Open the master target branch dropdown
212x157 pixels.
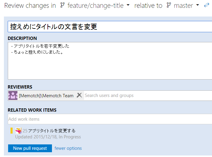click(197, 5)
